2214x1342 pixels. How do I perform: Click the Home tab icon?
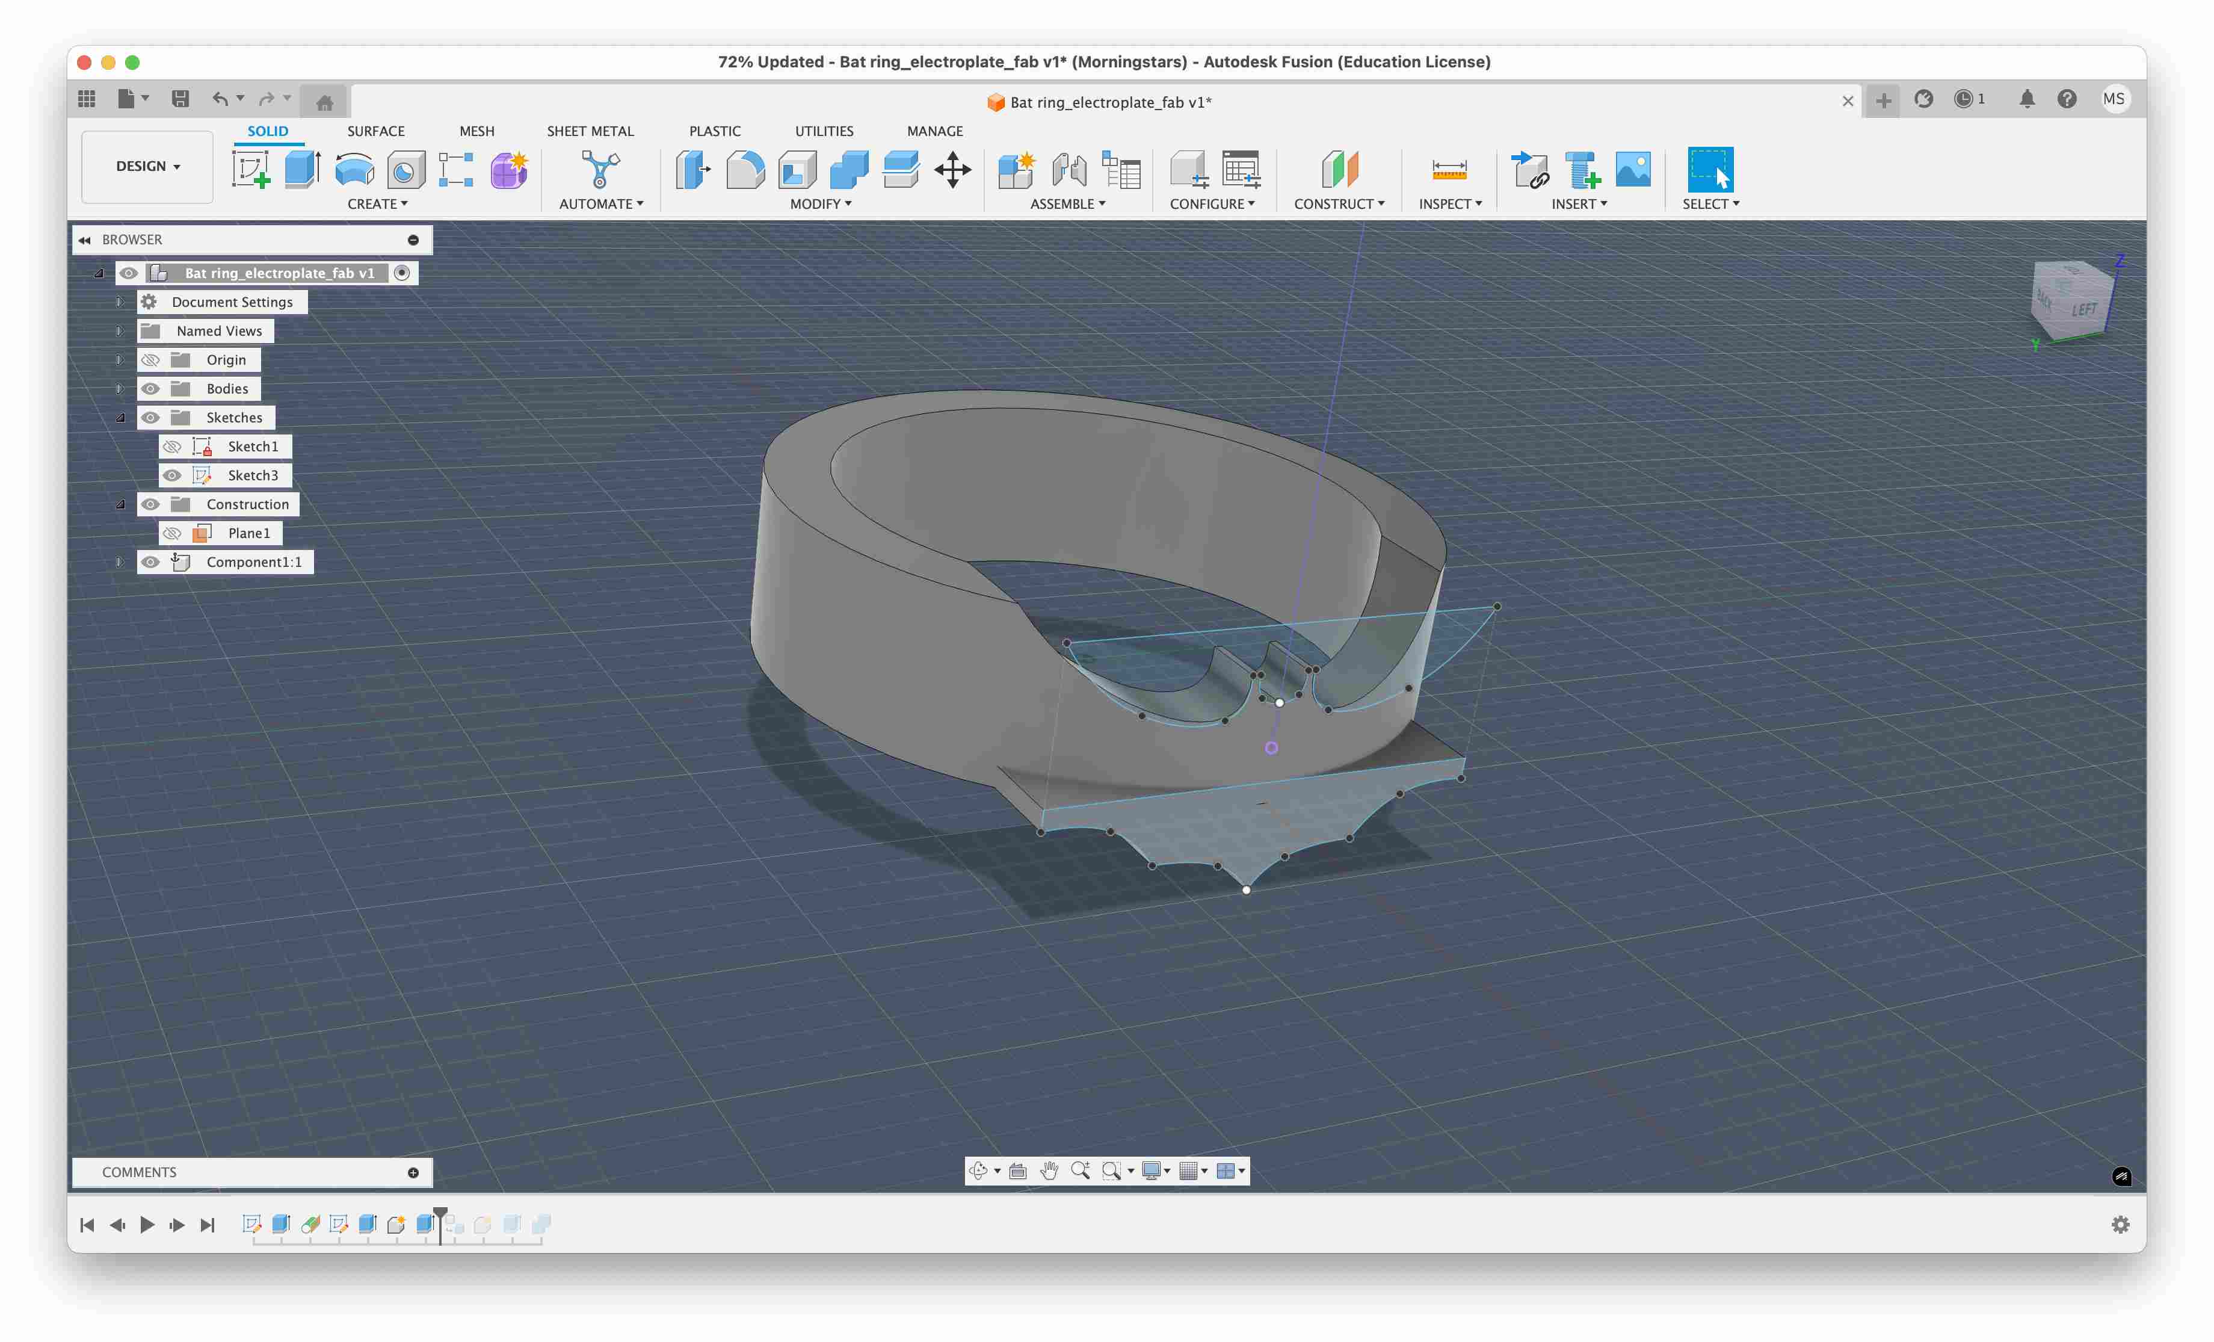pyautogui.click(x=324, y=102)
